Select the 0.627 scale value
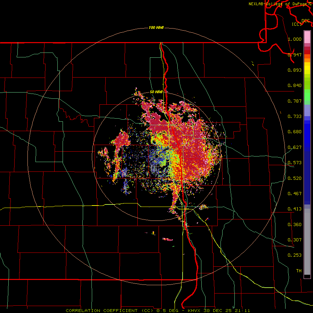Screen dimensions: 313x313 295,147
